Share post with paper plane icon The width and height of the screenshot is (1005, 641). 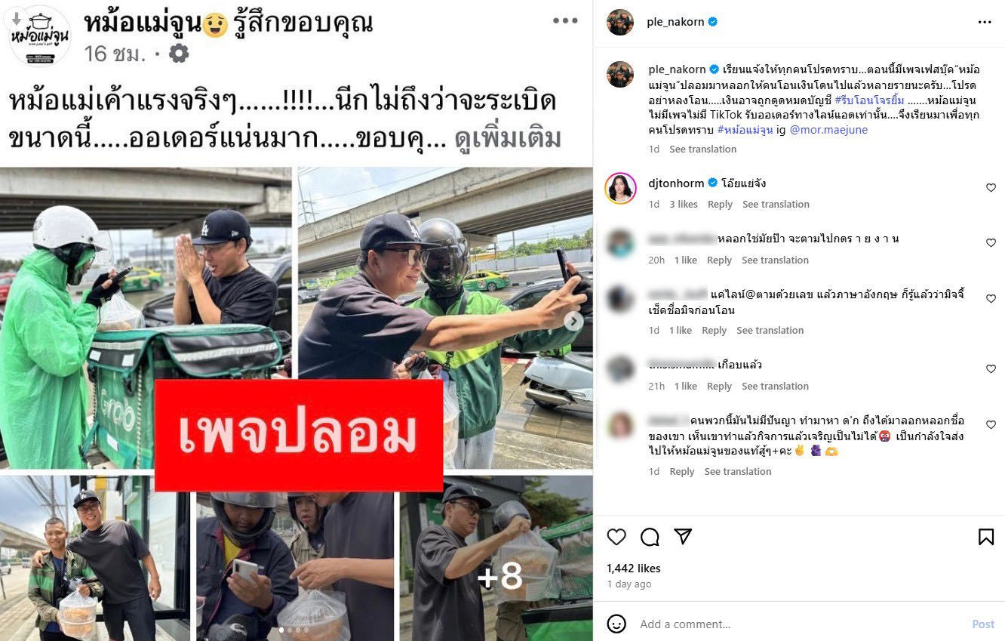point(683,537)
